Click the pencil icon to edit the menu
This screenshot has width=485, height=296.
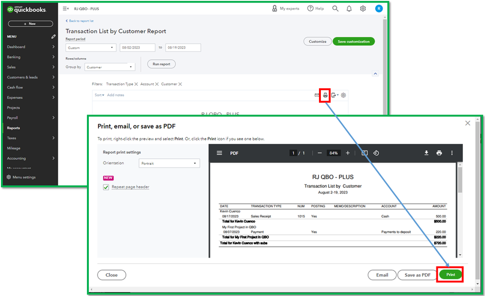(x=53, y=36)
